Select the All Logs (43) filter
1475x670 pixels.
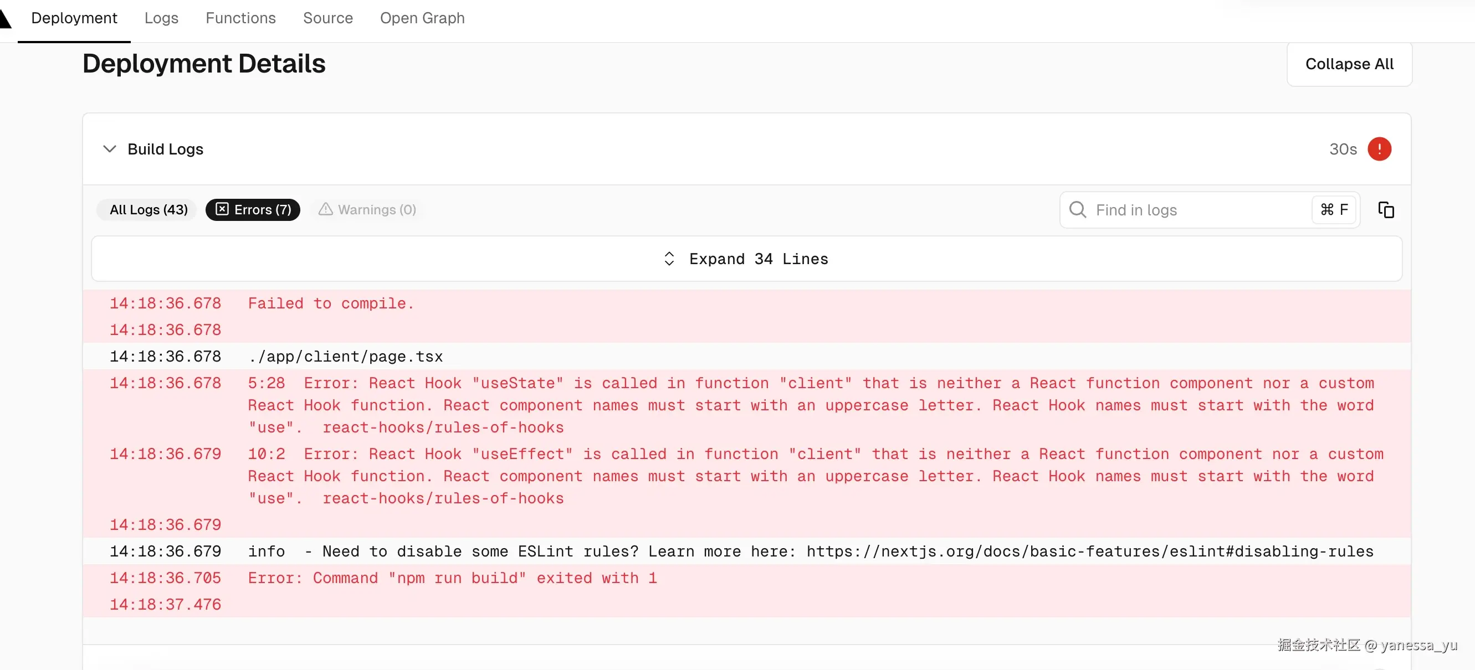coord(148,209)
